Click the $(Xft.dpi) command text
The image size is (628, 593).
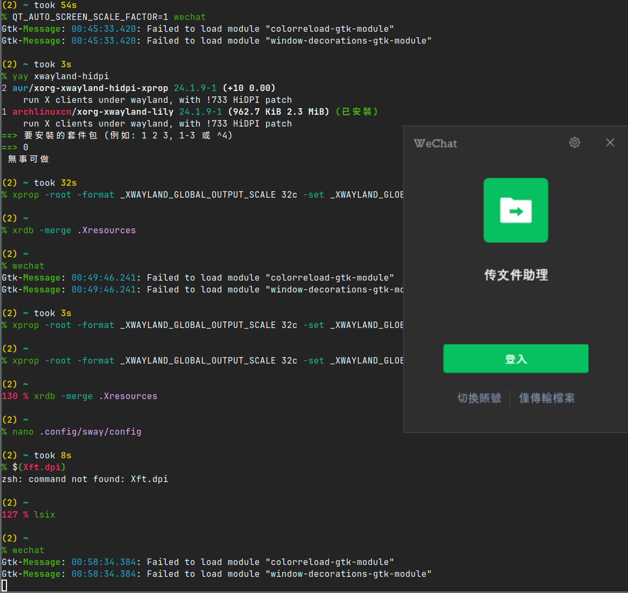pos(39,468)
